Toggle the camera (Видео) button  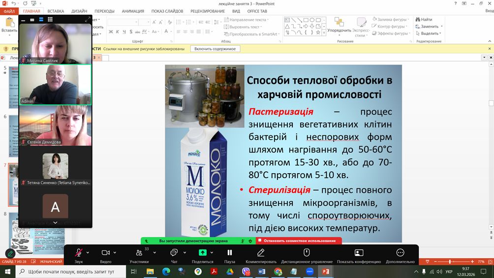click(x=105, y=252)
